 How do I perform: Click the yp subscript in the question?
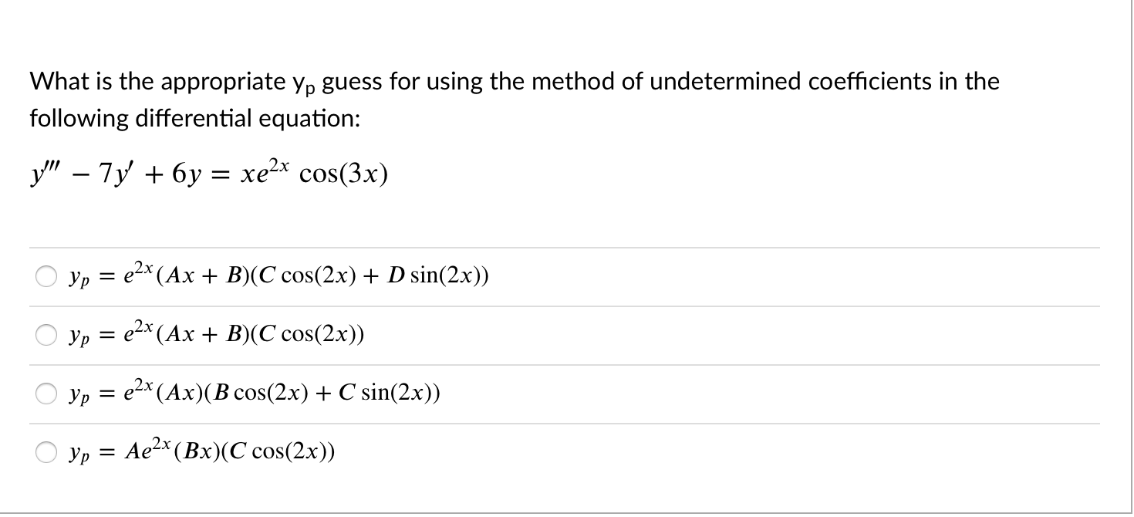pyautogui.click(x=302, y=85)
